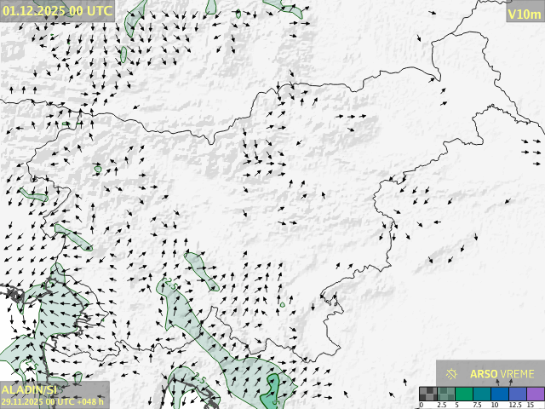The height and width of the screenshot is (409, 545).
Task: Pick the solid green legend swatch
Action: pos(463,393)
